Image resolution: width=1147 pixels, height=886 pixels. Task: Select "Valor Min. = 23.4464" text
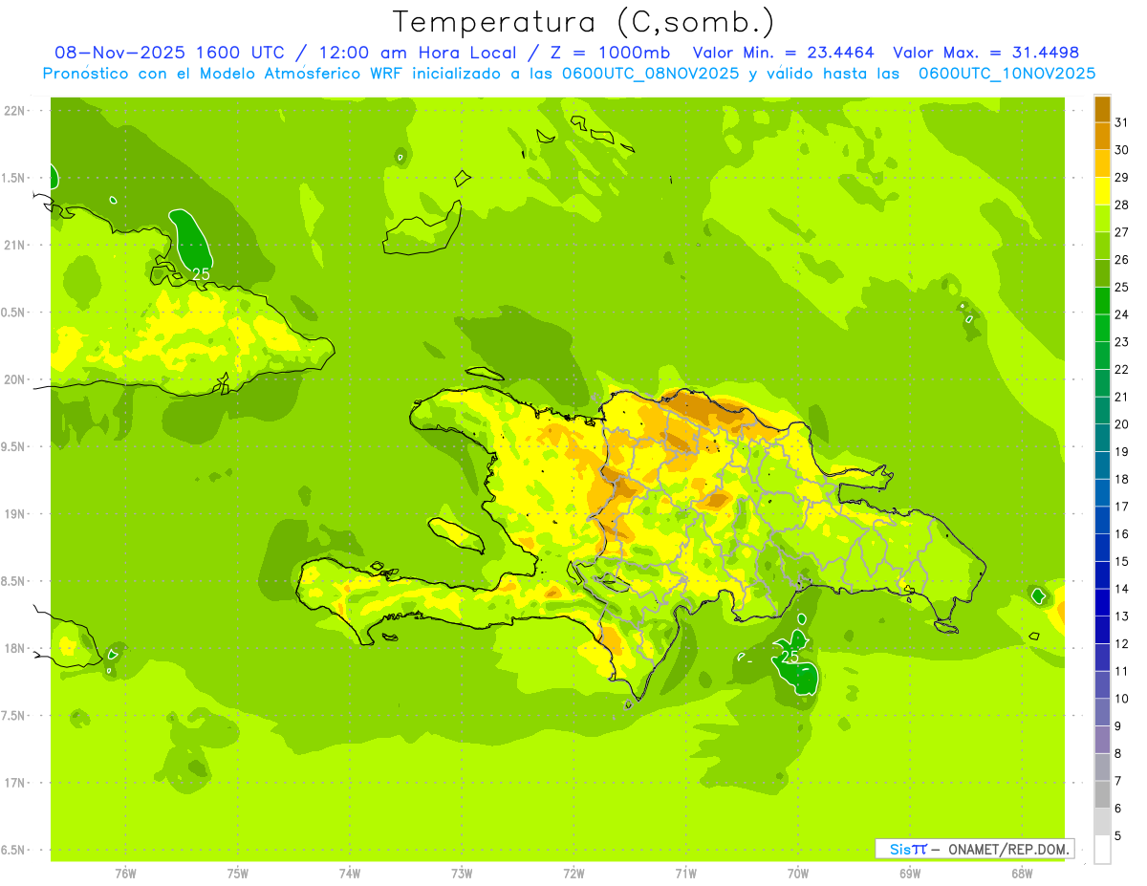784,53
